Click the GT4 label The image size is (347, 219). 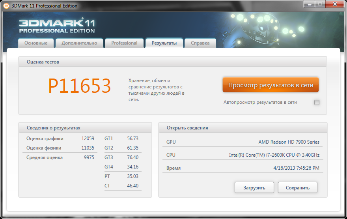click(109, 167)
